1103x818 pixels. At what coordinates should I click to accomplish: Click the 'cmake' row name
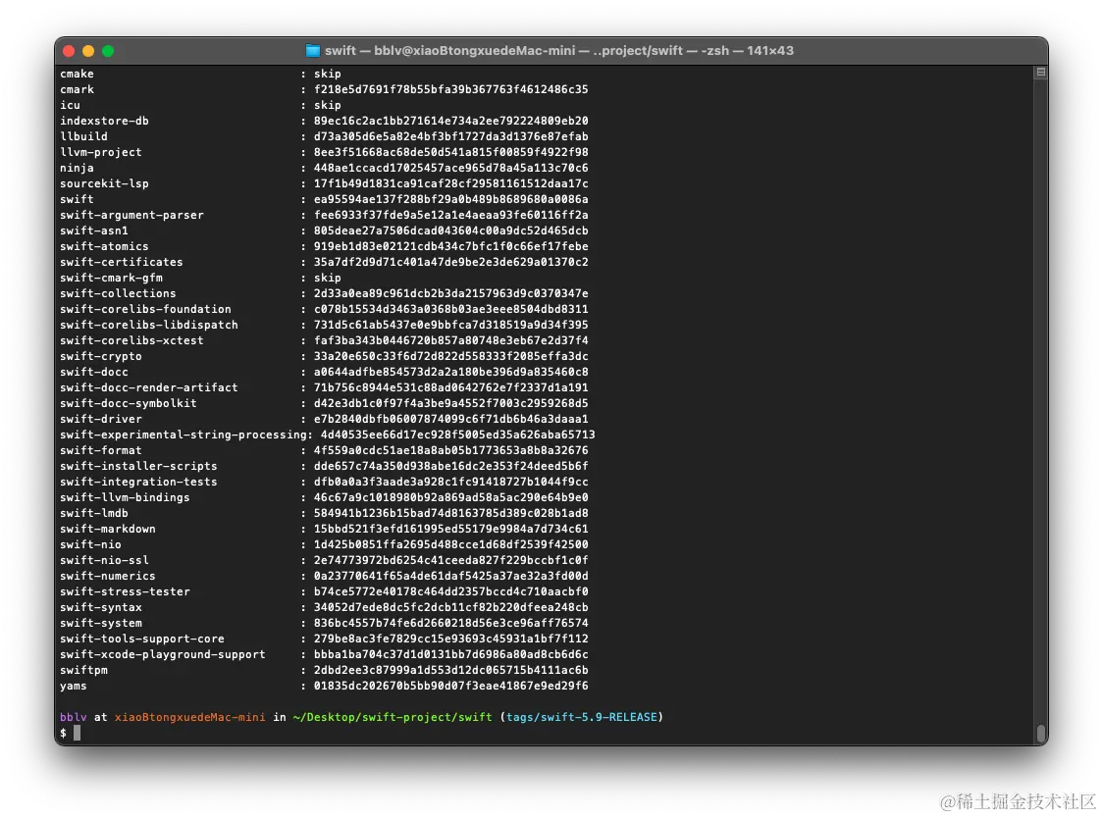coord(77,74)
